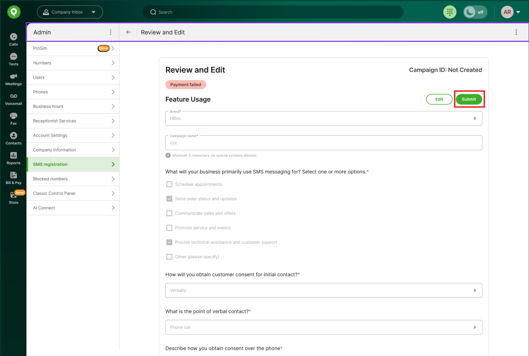Click the Edit button
Image resolution: width=529 pixels, height=356 pixels.
coord(439,99)
